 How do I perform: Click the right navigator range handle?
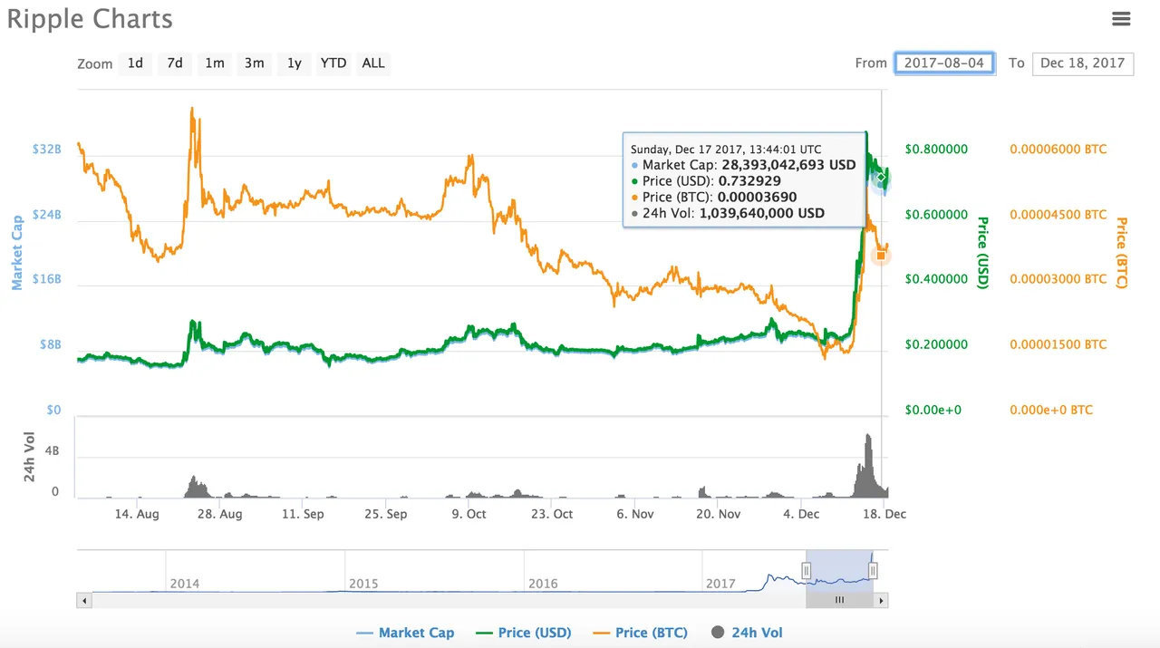(873, 570)
